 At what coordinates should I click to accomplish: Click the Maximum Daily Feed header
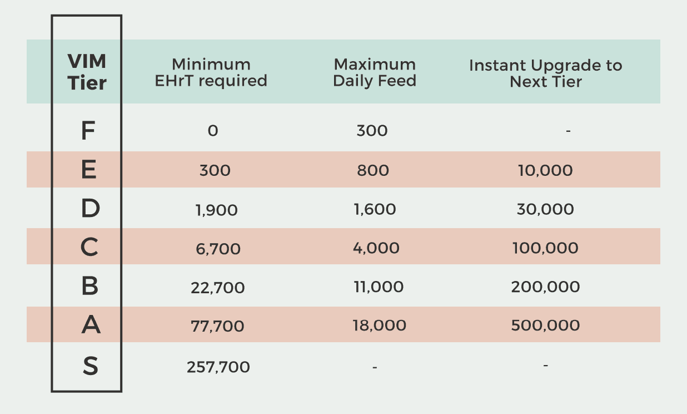375,72
